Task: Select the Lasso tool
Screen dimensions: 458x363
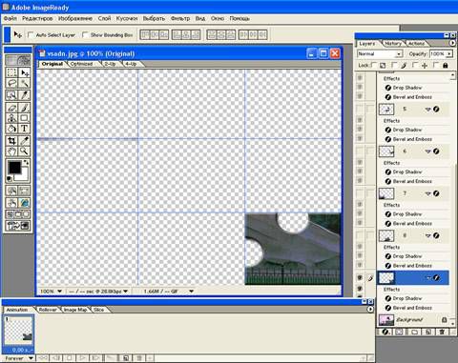Action: tap(11, 84)
